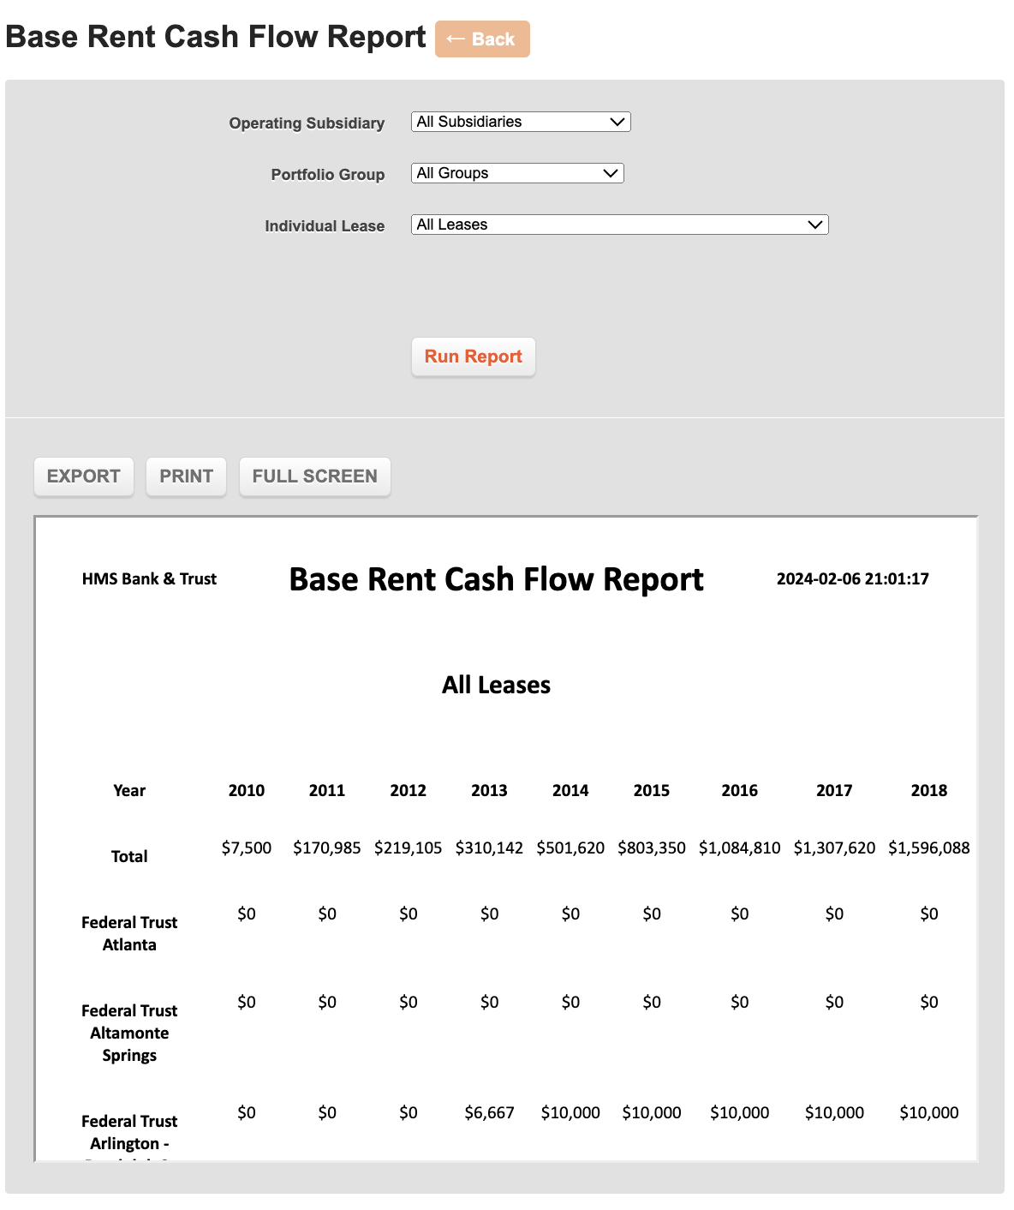
Task: Click the Federal Trust Altamonte Springs row label
Action: click(129, 1033)
